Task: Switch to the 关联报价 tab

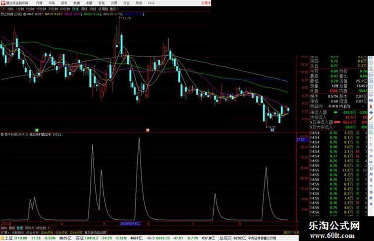Action: tap(18, 232)
